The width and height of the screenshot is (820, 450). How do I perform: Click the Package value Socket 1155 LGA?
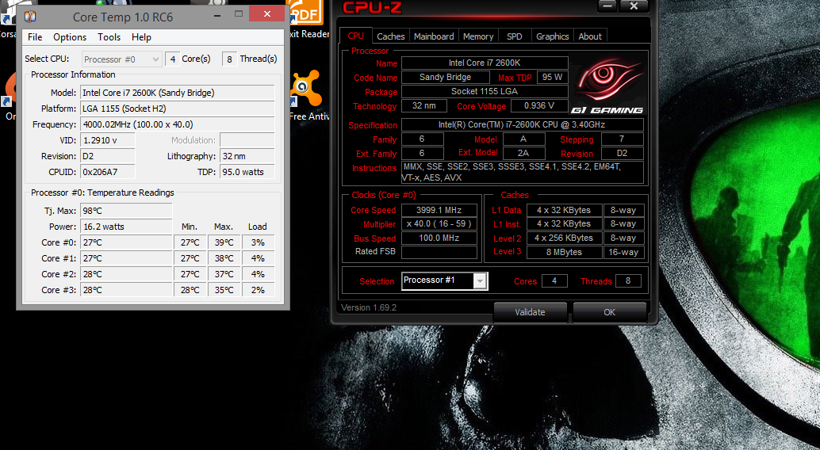point(485,91)
